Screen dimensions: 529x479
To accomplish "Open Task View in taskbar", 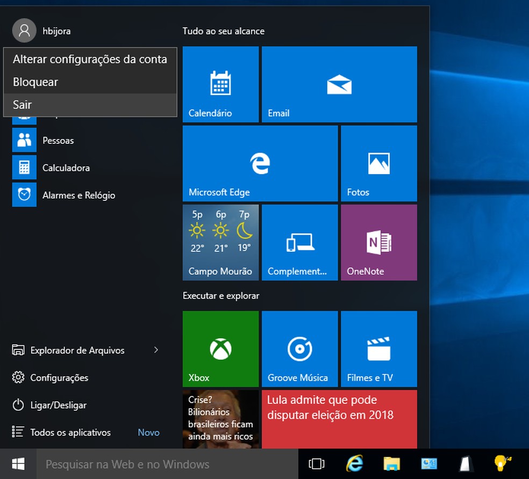I will [317, 464].
